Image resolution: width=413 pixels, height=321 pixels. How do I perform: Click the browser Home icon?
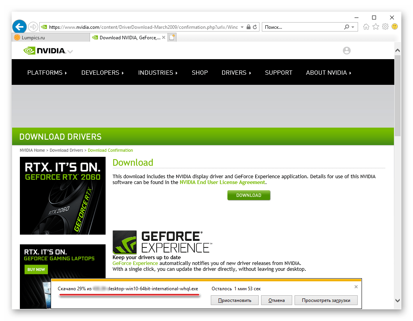(366, 27)
